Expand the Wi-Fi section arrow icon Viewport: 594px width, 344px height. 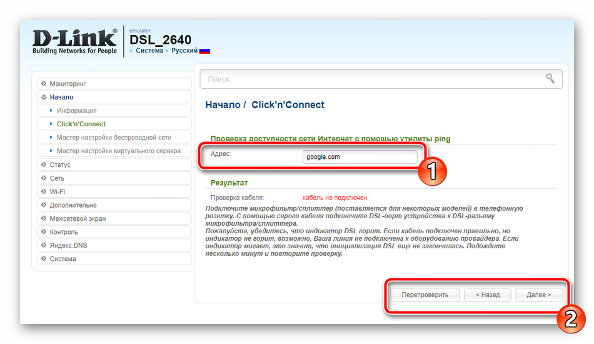(x=44, y=191)
